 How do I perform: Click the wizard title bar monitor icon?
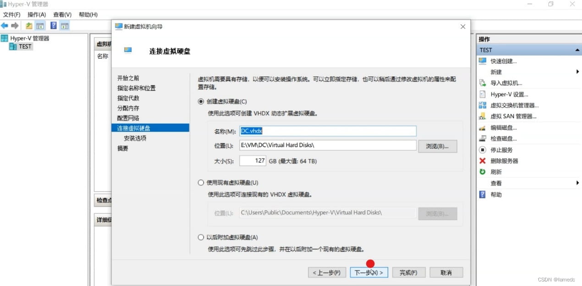(118, 26)
